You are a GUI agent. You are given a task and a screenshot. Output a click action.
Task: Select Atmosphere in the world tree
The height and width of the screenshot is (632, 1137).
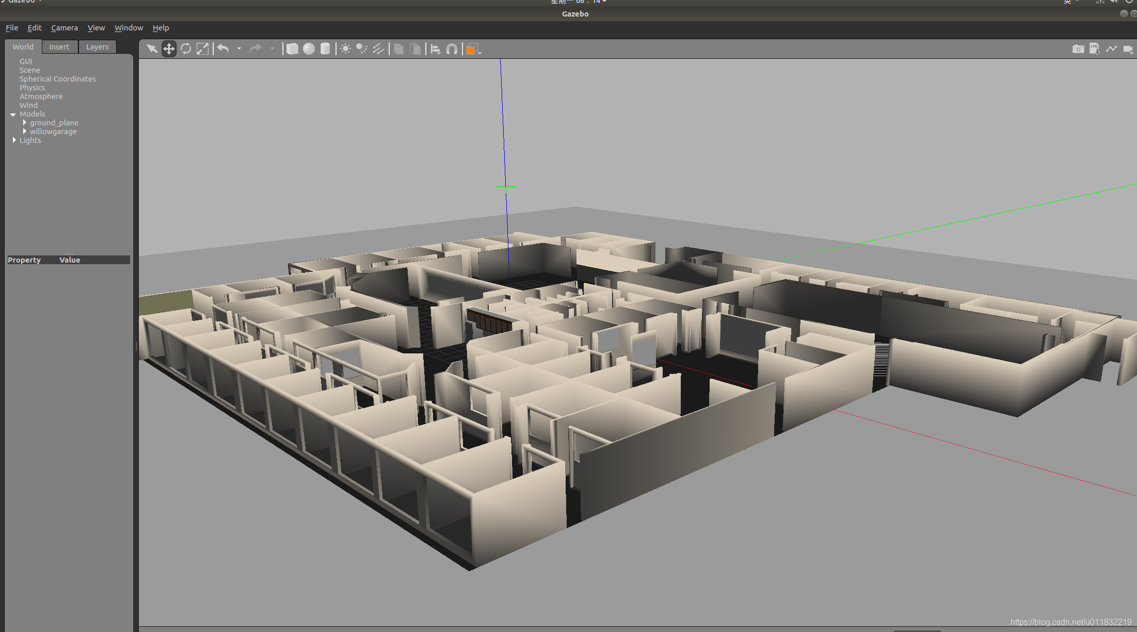click(x=41, y=96)
